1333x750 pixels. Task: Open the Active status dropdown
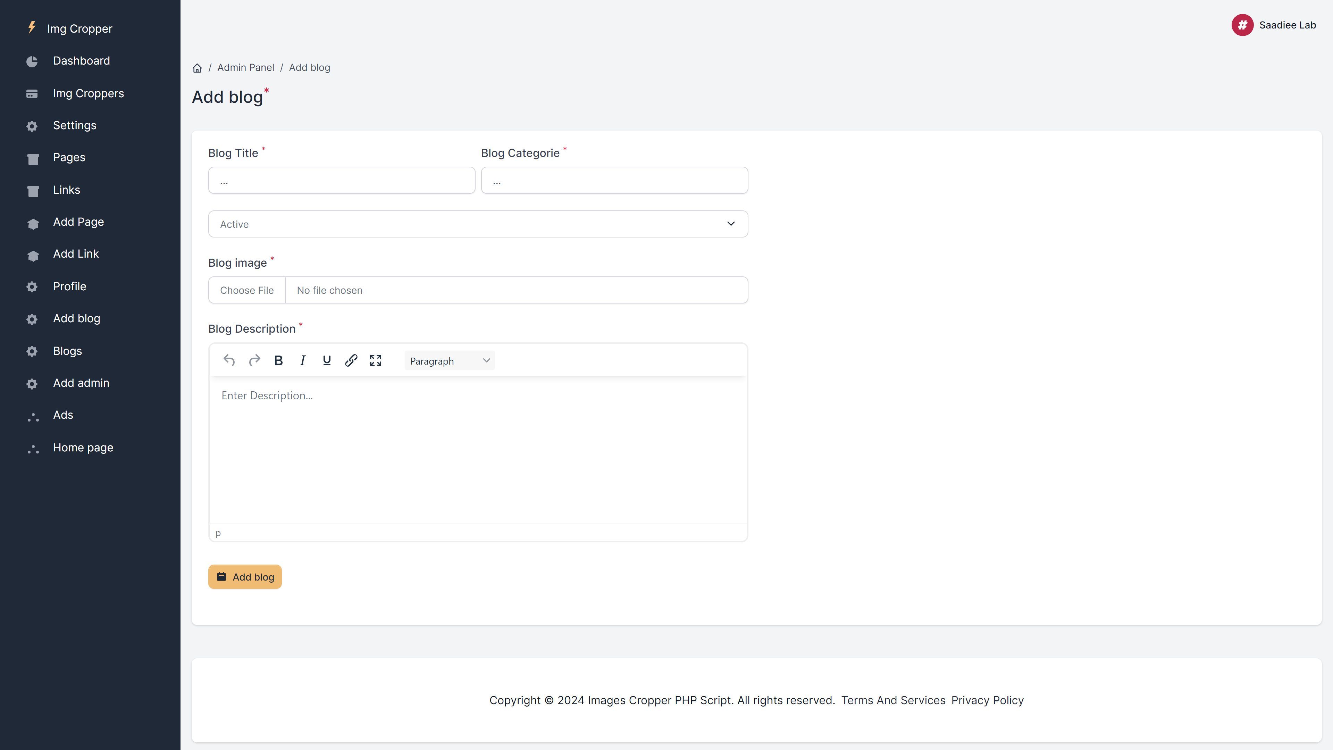[478, 224]
